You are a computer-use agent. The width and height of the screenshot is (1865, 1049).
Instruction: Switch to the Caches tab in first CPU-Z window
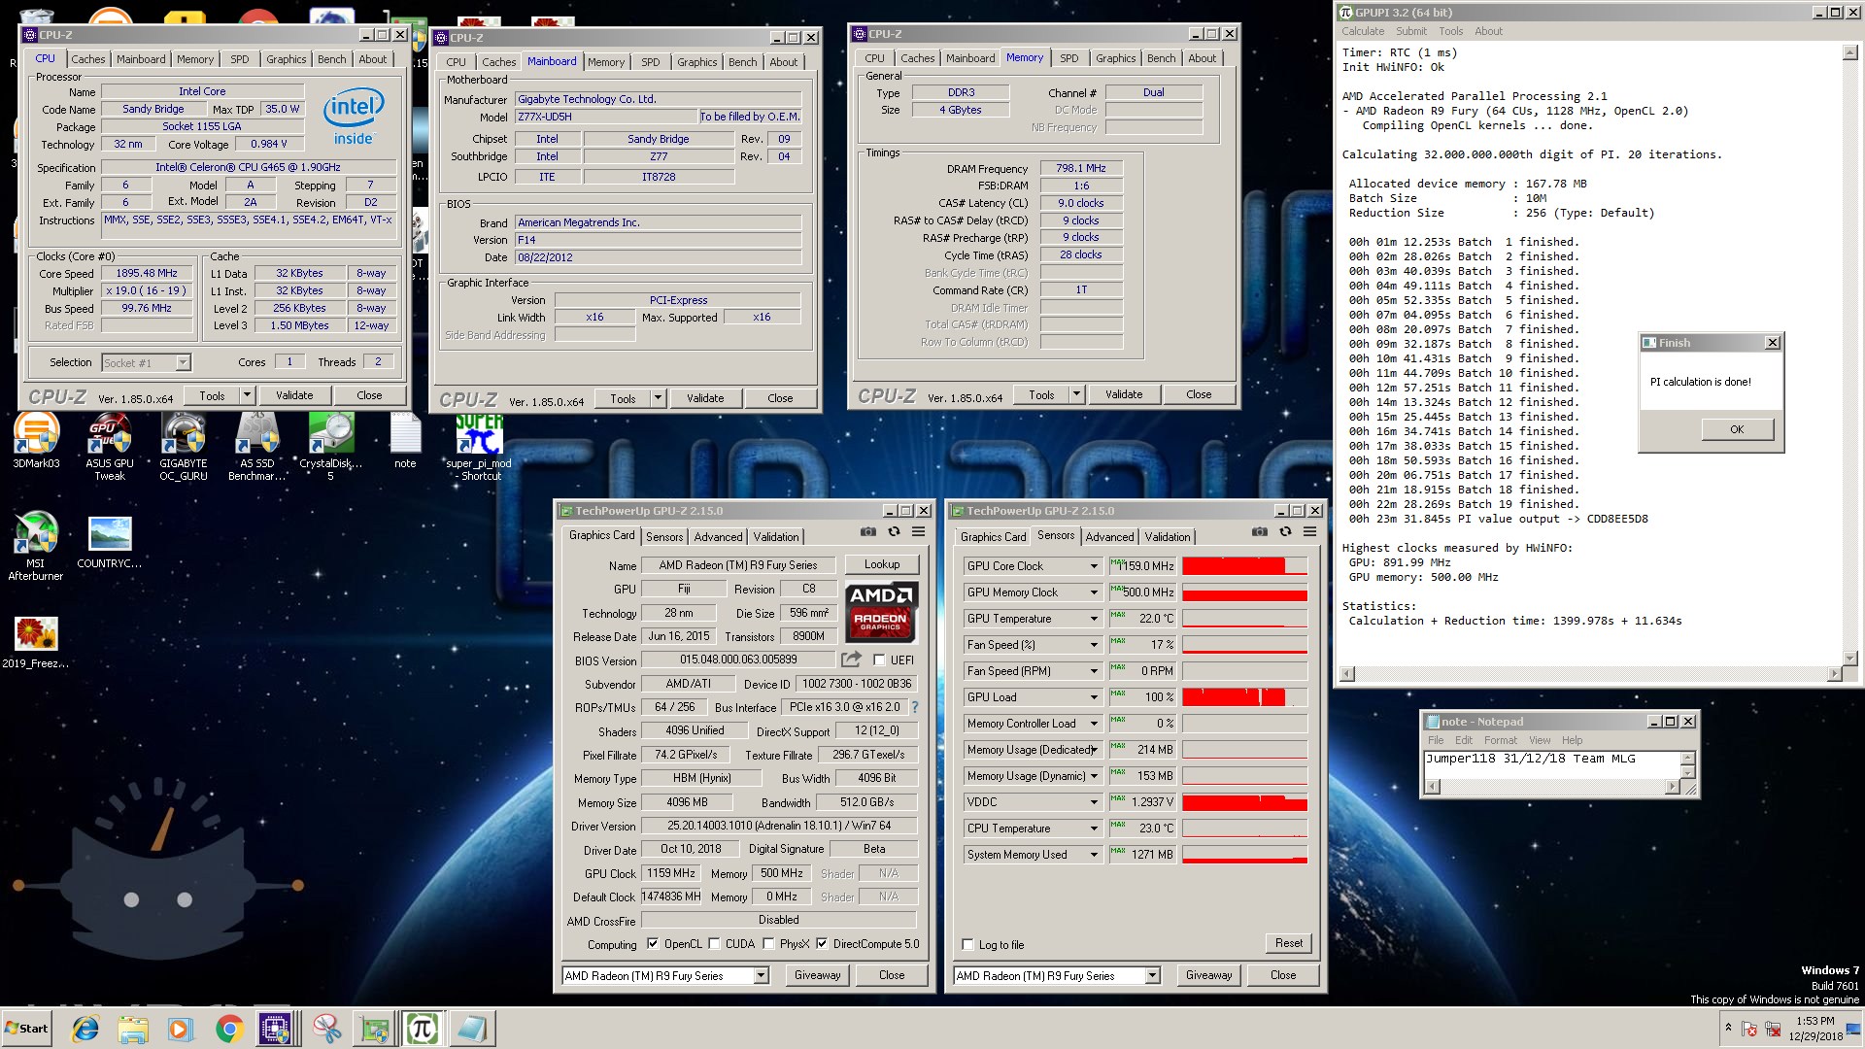pyautogui.click(x=87, y=59)
